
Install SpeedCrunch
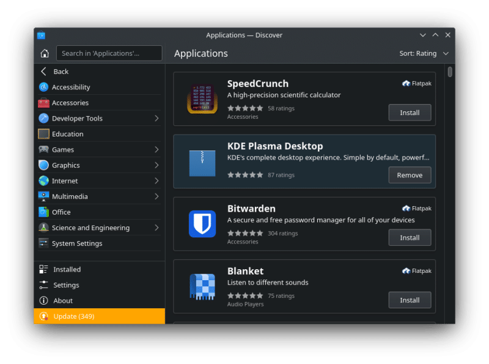point(410,113)
